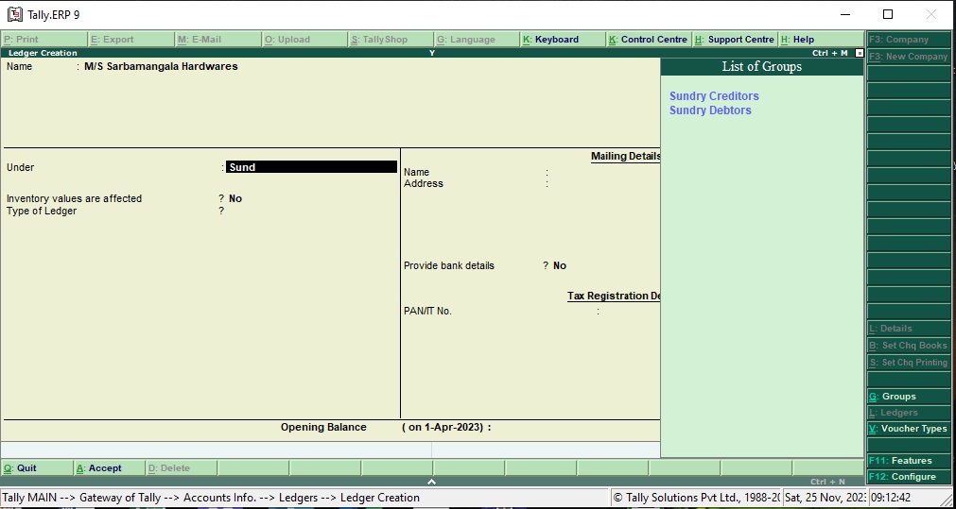This screenshot has width=956, height=509.
Task: Select Sundry Creditors from List of Groups
Action: click(x=714, y=96)
